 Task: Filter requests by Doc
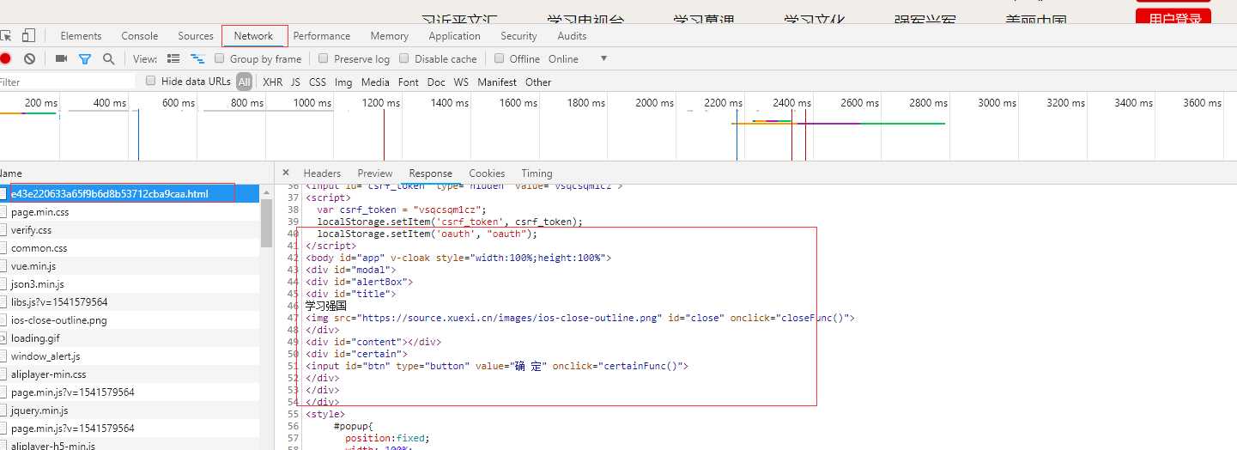(436, 82)
